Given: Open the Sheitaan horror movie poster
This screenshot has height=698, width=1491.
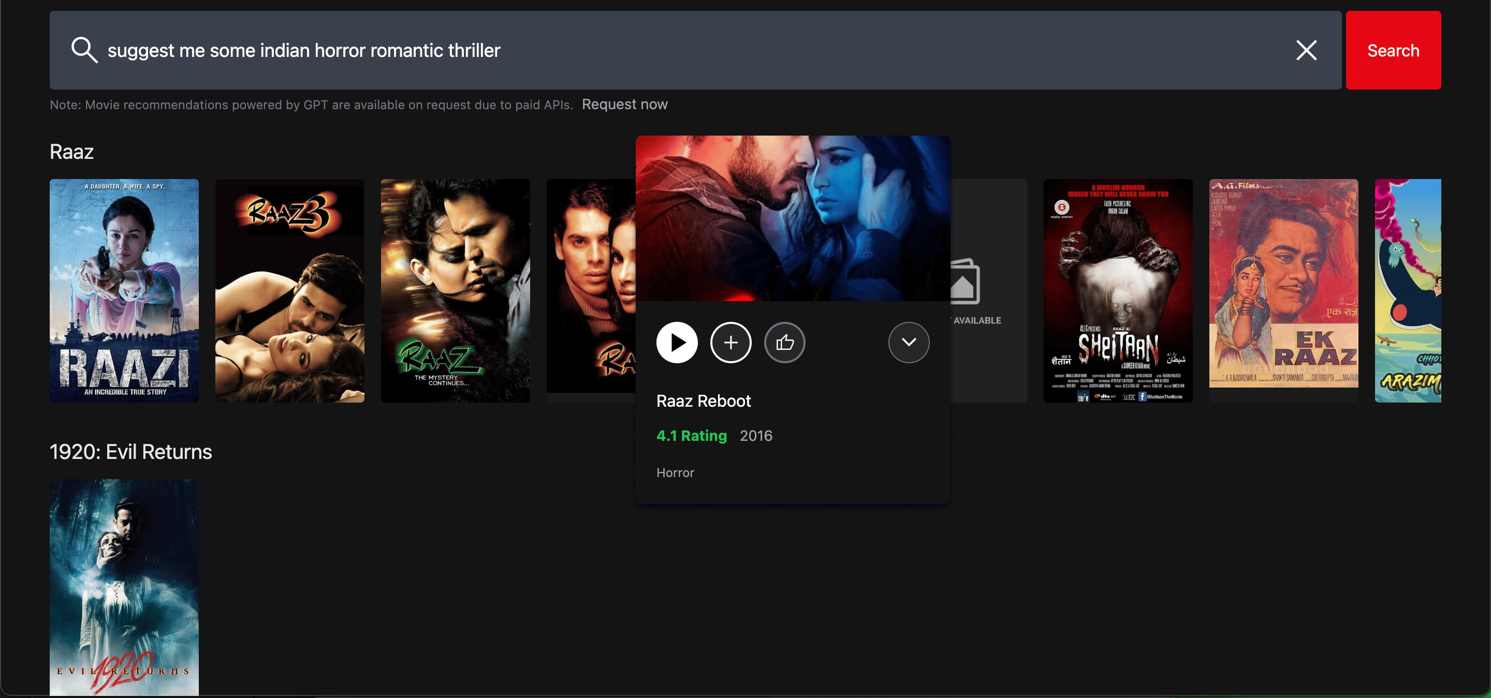Looking at the screenshot, I should (1117, 290).
